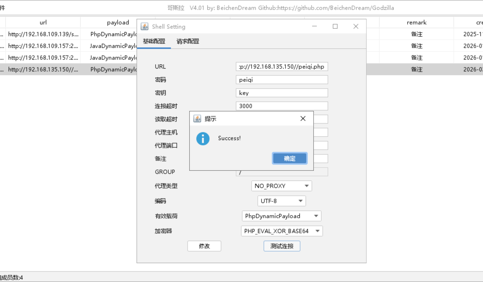
Task: Click the 密钥 field containing key
Action: point(282,93)
